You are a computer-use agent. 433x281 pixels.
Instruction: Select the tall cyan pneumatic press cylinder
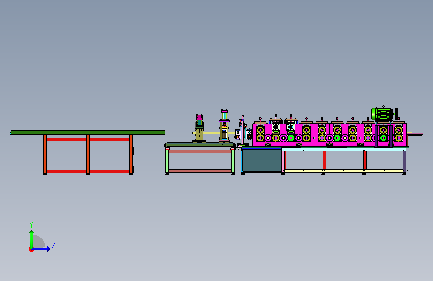tap(224, 115)
